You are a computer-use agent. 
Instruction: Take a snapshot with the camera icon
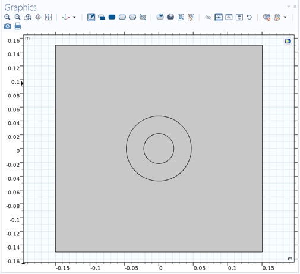[x=7, y=26]
